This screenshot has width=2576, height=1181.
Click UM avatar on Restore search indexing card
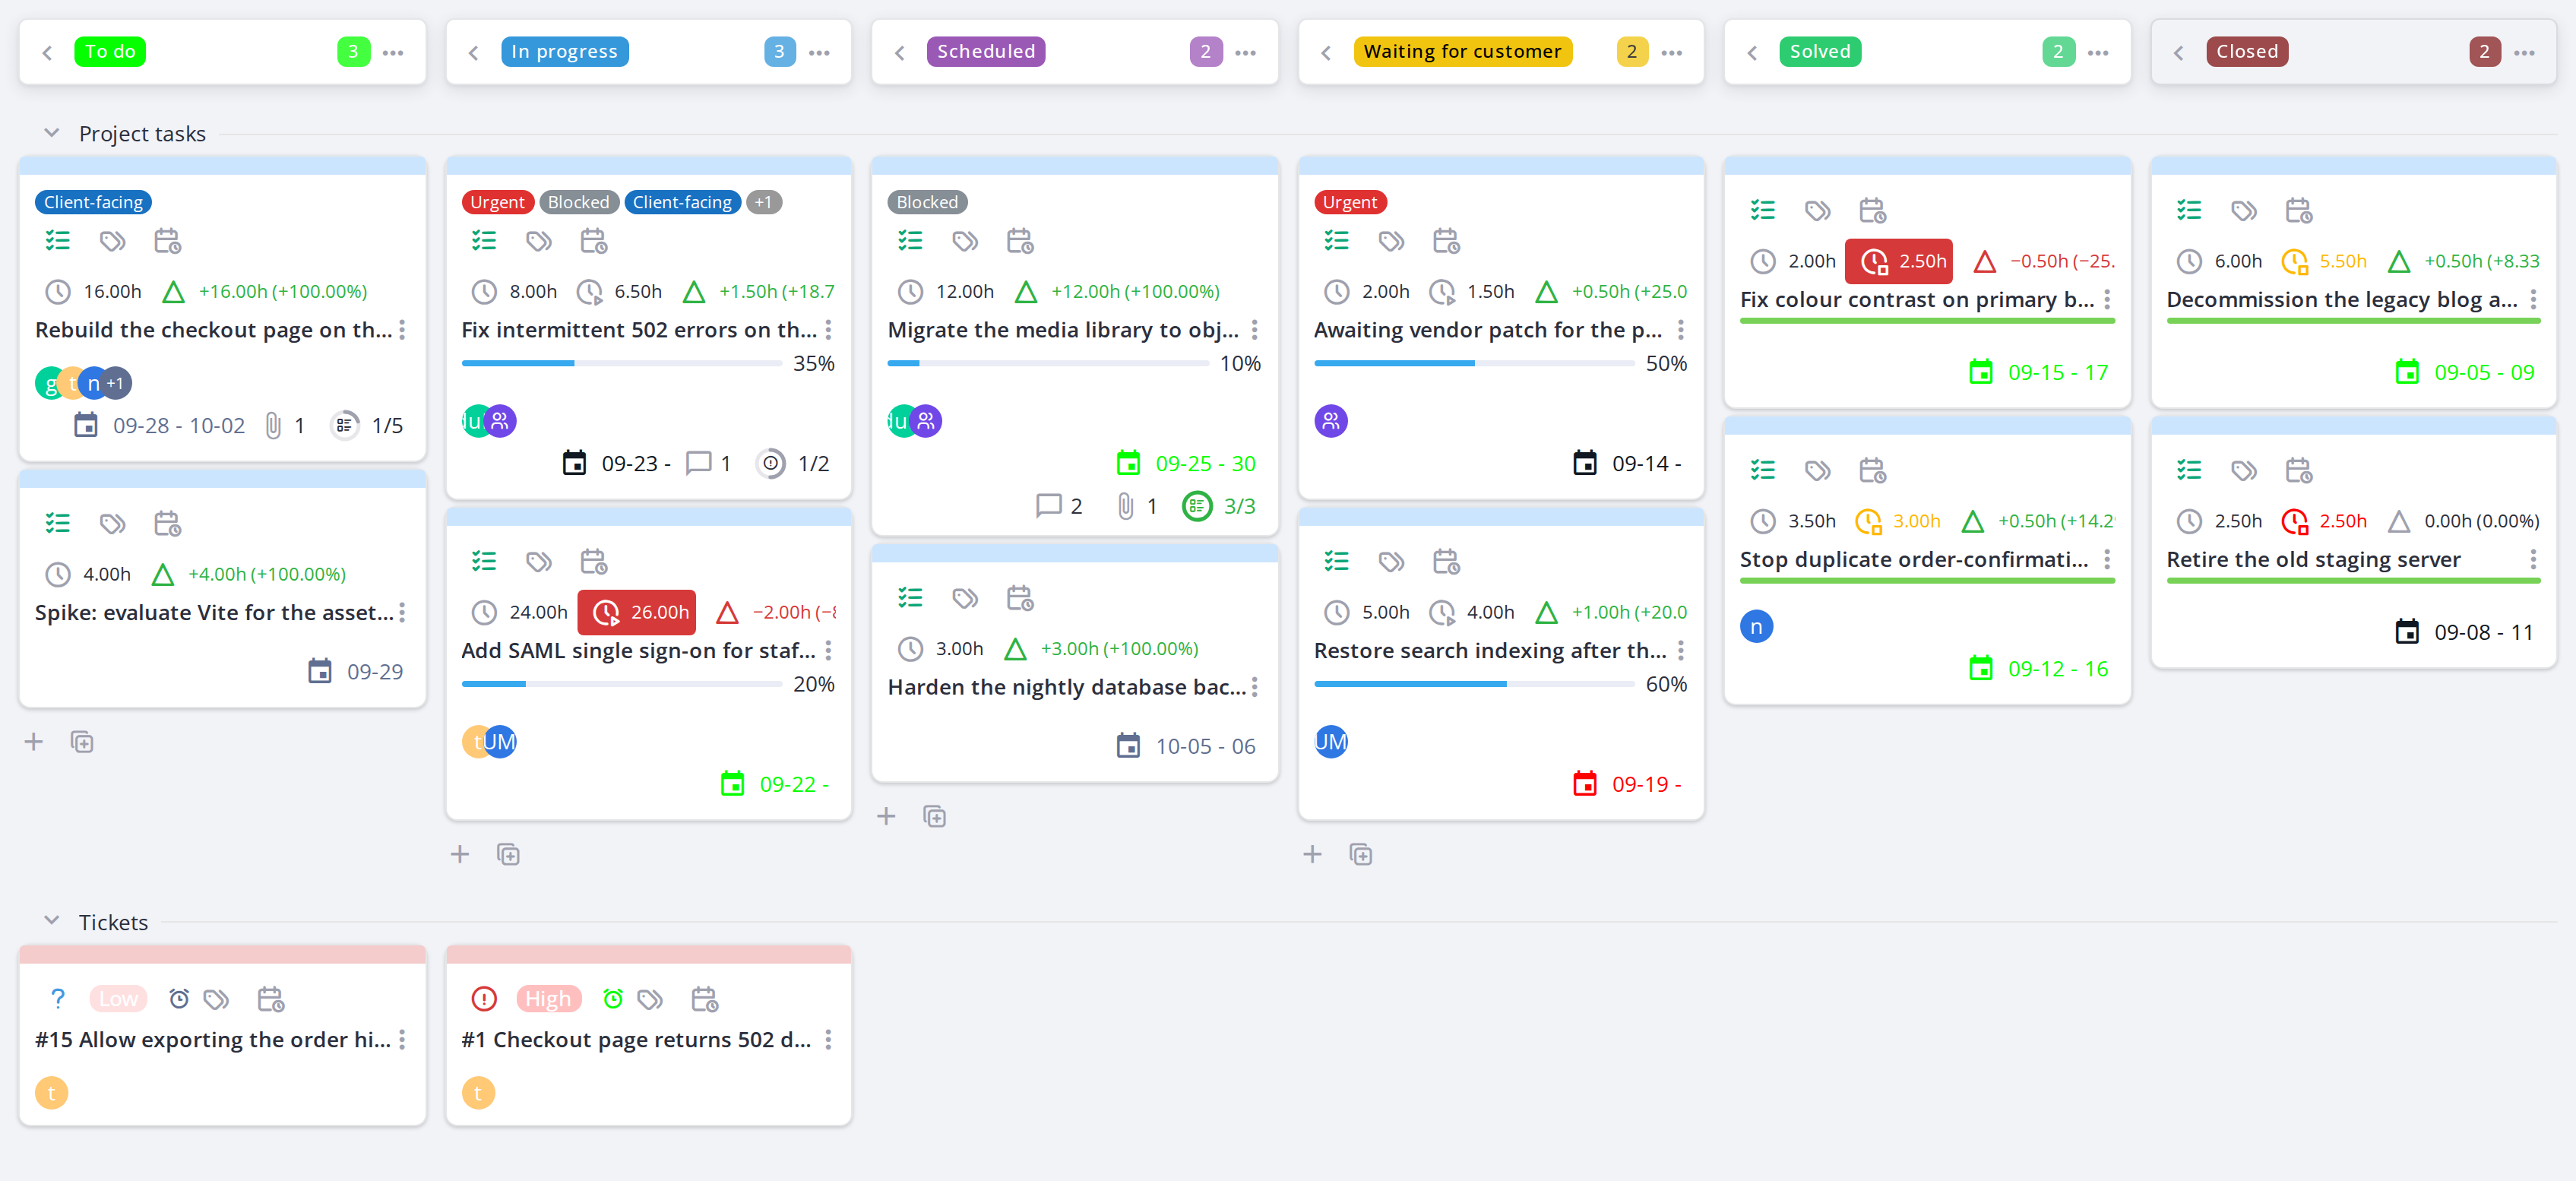1330,742
